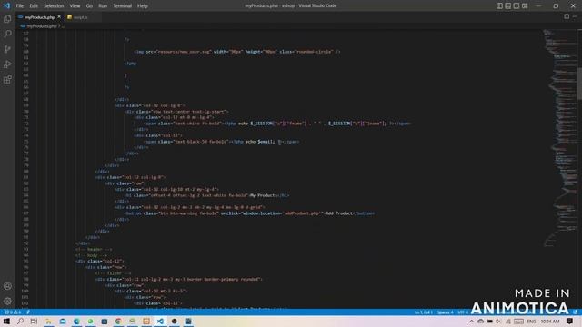Click the 'Add Product' button code line
Screen dimensions: 582x327
[249, 213]
